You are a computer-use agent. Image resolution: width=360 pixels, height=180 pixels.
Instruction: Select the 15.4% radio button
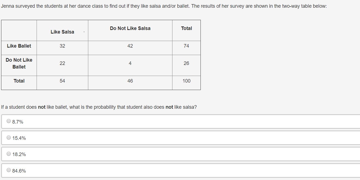click(9, 138)
